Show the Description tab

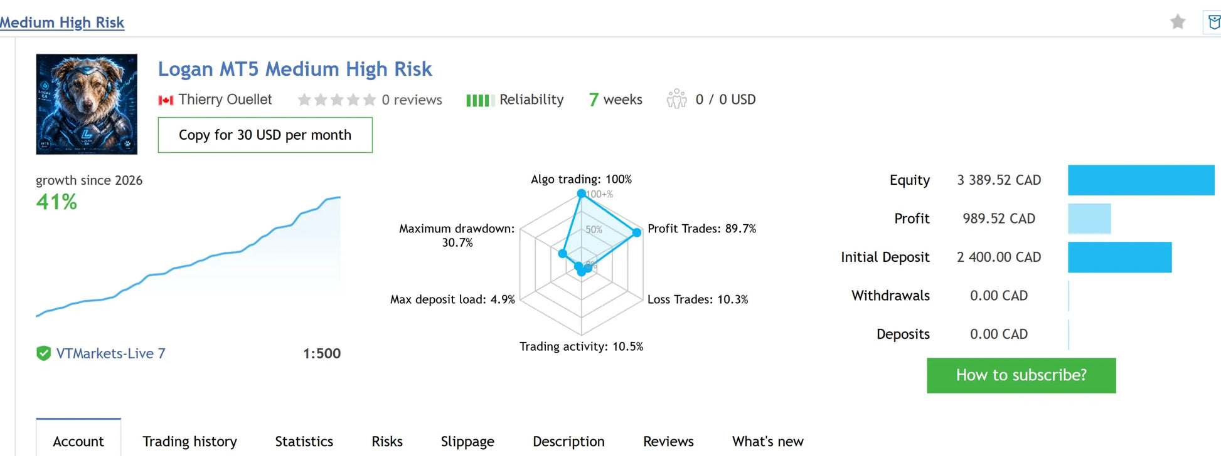tap(568, 441)
